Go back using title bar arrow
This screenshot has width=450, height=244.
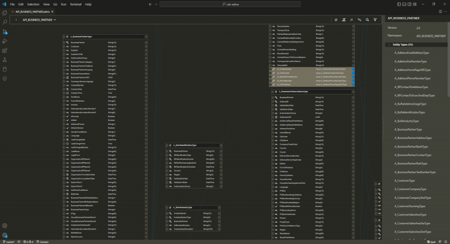coord(150,4)
